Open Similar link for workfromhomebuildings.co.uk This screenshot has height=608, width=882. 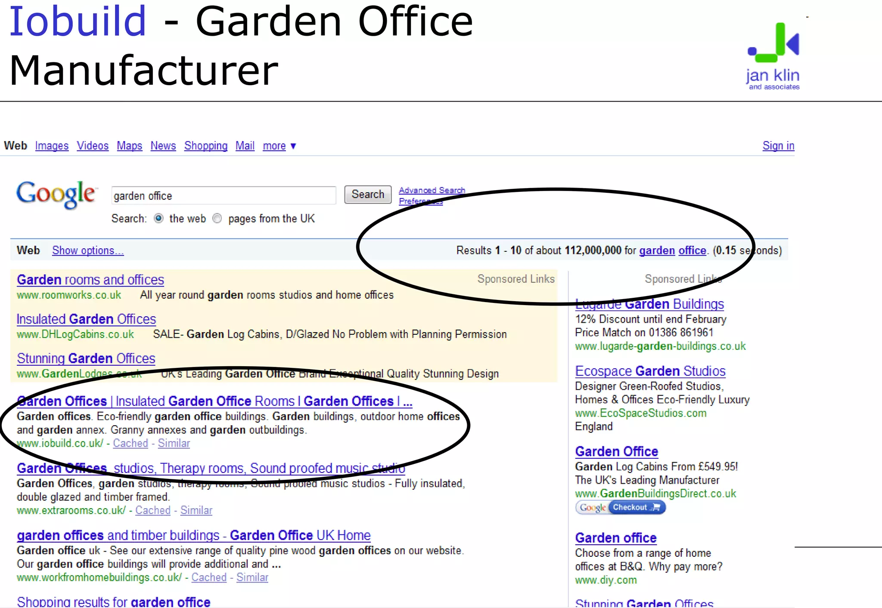tap(252, 577)
